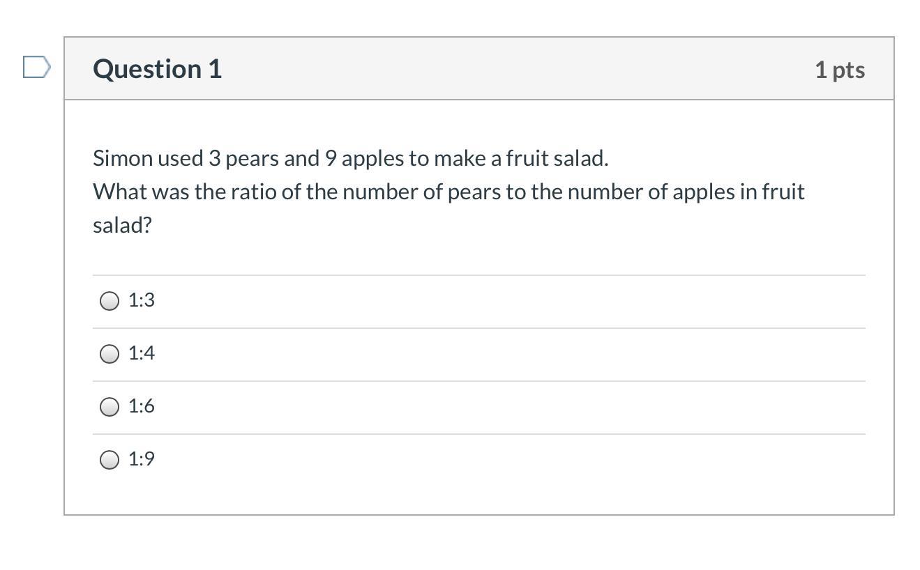Viewport: 920px width, 570px height.
Task: Click the sentence about Simon's fruit salad
Action: 351,159
